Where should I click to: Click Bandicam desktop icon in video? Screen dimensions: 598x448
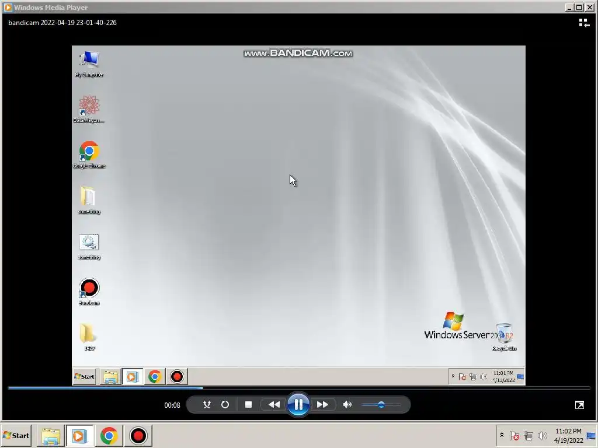pyautogui.click(x=89, y=292)
